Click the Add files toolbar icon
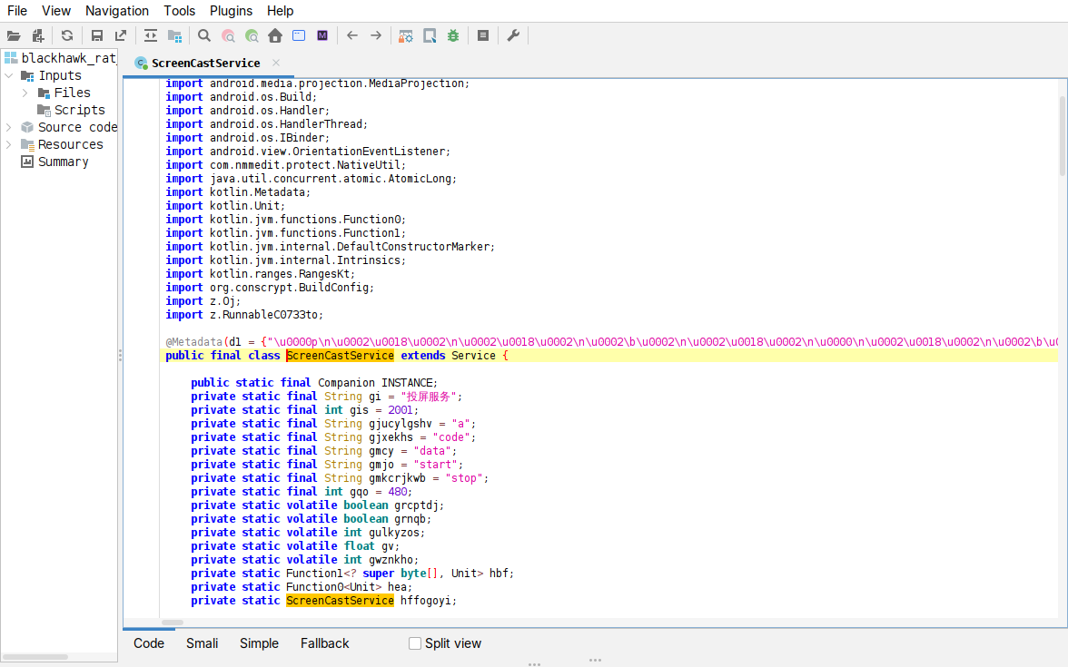The width and height of the screenshot is (1068, 667). point(38,36)
